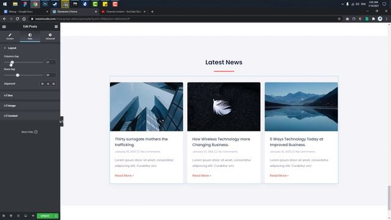Expand the Image style section

tap(30, 106)
